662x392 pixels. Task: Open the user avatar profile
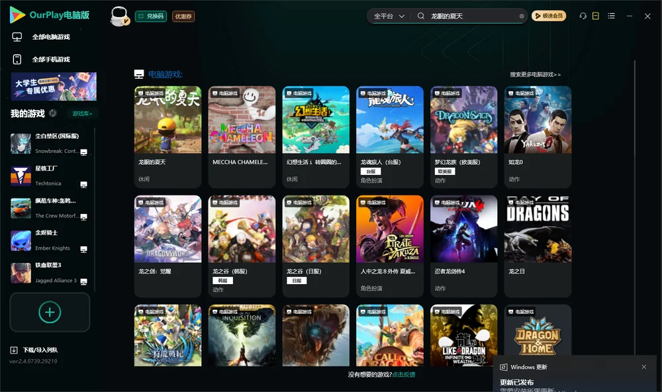[x=119, y=17]
